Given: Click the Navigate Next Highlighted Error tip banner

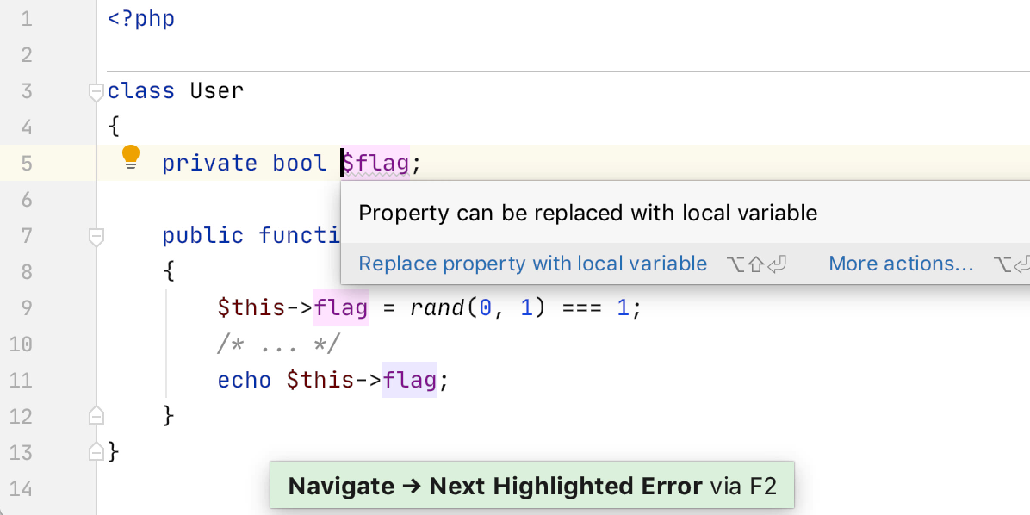Looking at the screenshot, I should point(531,486).
